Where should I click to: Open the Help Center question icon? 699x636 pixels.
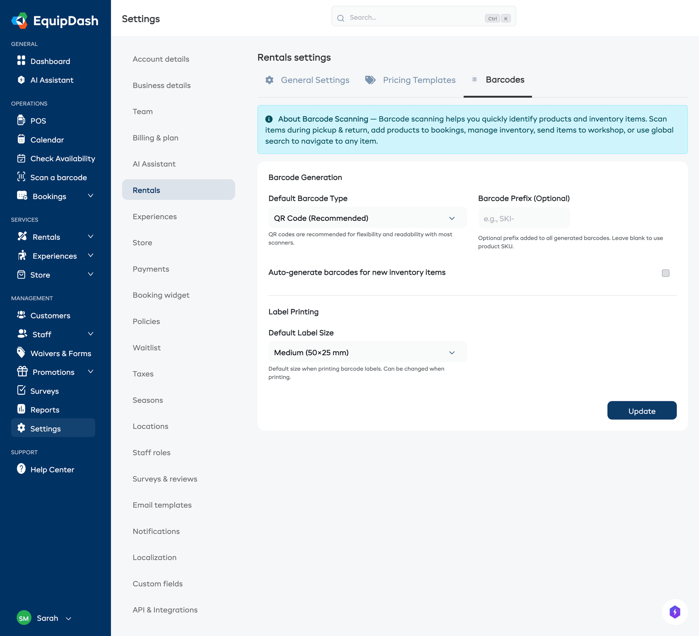(x=21, y=469)
